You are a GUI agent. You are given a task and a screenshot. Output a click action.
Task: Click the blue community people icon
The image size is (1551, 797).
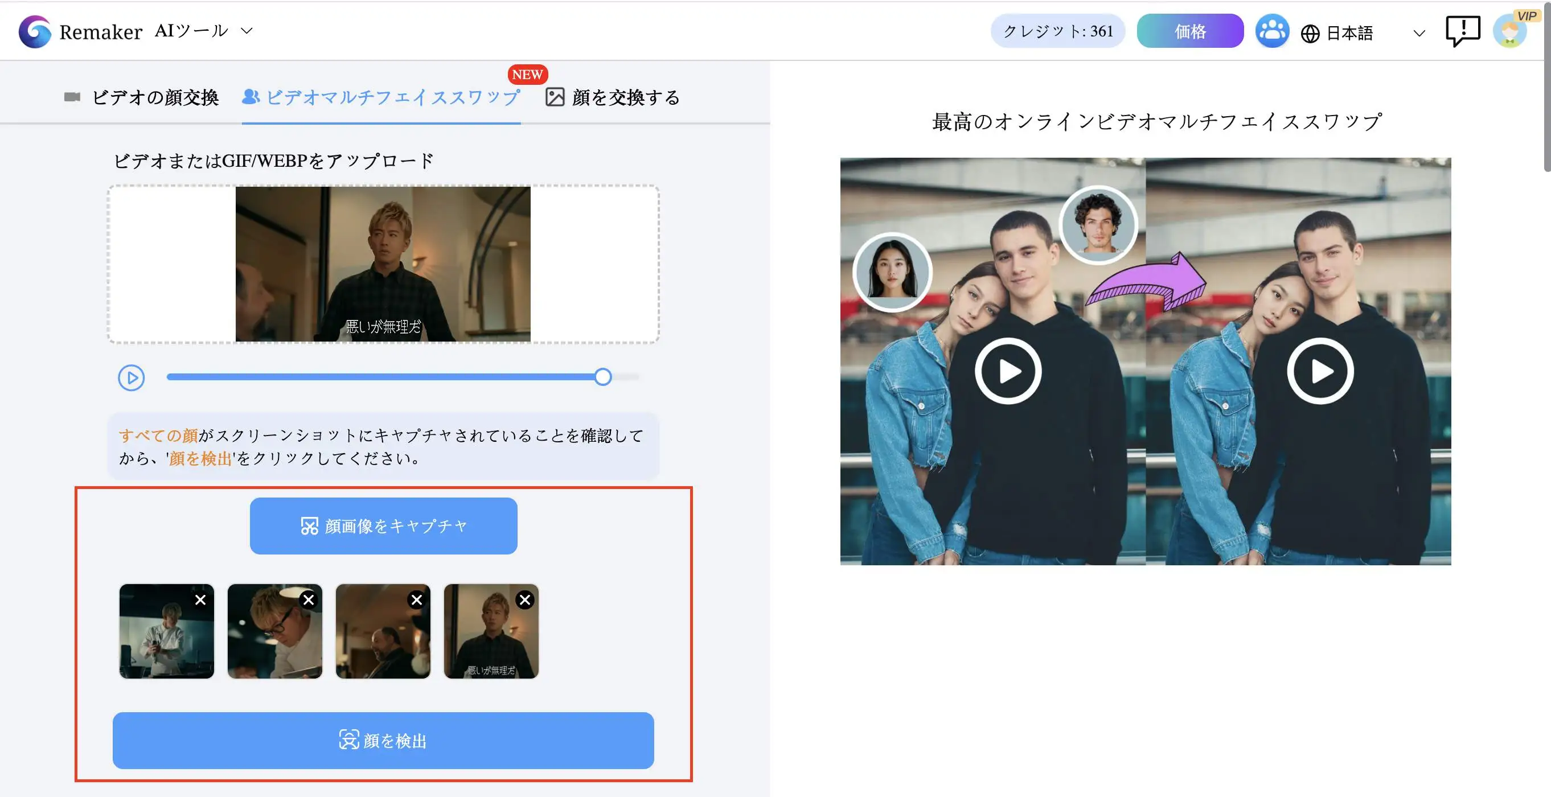1271,31
